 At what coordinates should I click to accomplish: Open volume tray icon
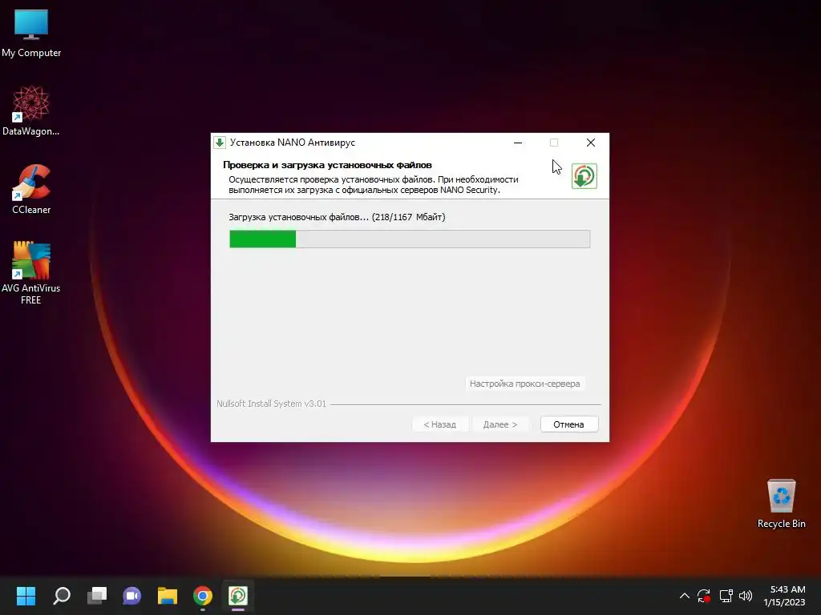pos(746,596)
